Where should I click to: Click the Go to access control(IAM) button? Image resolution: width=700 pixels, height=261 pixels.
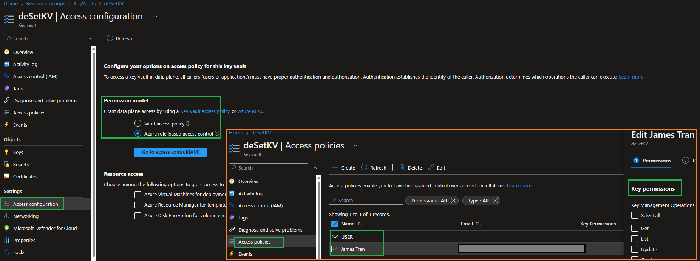coord(171,152)
